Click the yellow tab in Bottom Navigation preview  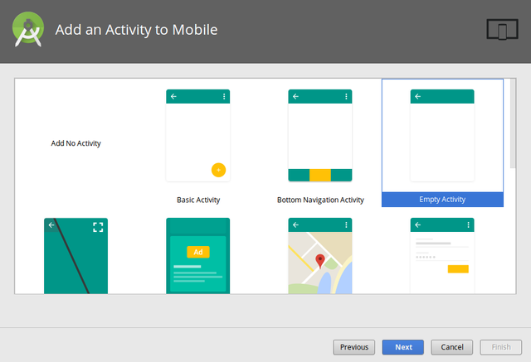pos(320,175)
